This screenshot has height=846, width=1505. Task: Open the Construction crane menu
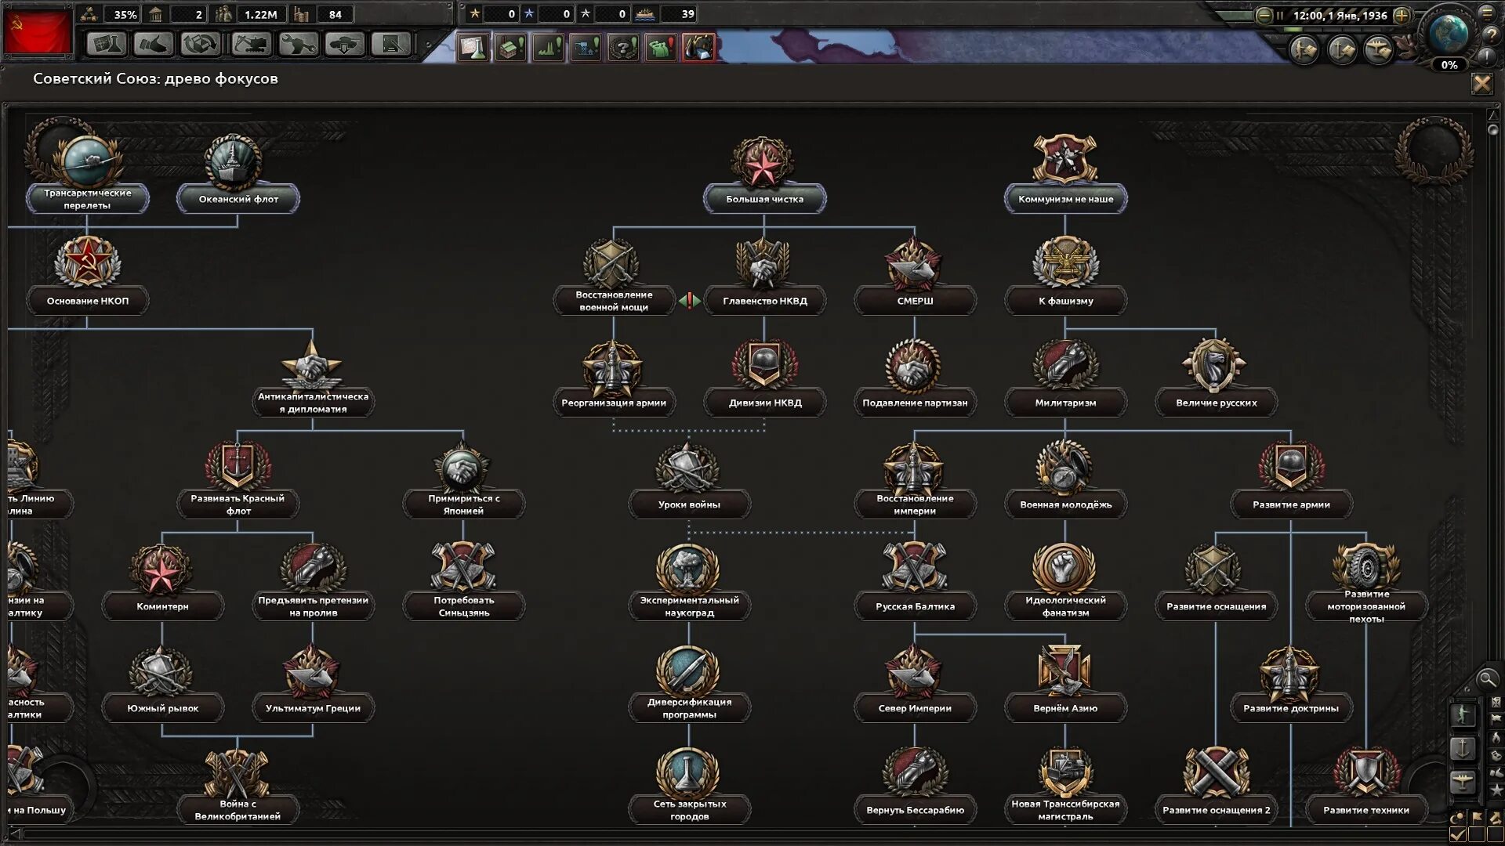251,43
